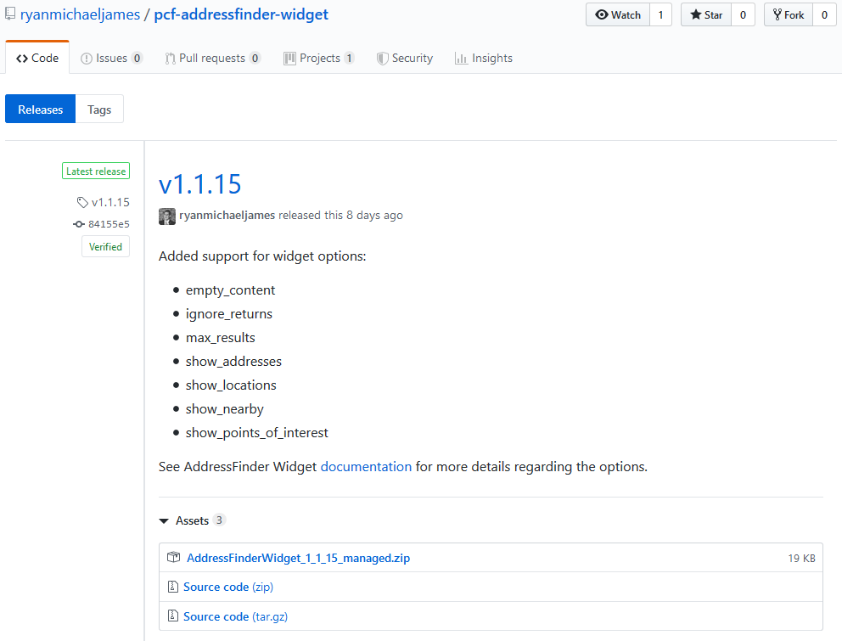Open the AddressFinder documentation link

pos(366,466)
